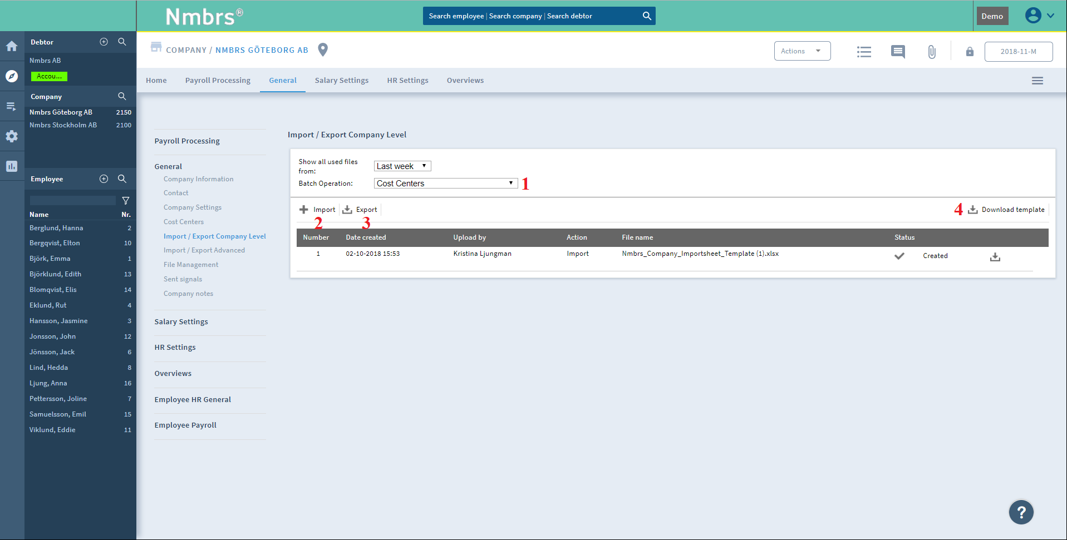
Task: Open the Contact side menu link
Action: coord(176,193)
